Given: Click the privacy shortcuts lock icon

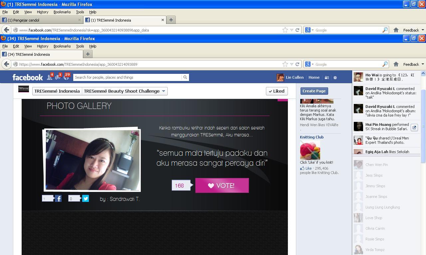Looking at the screenshot, I should point(327,77).
